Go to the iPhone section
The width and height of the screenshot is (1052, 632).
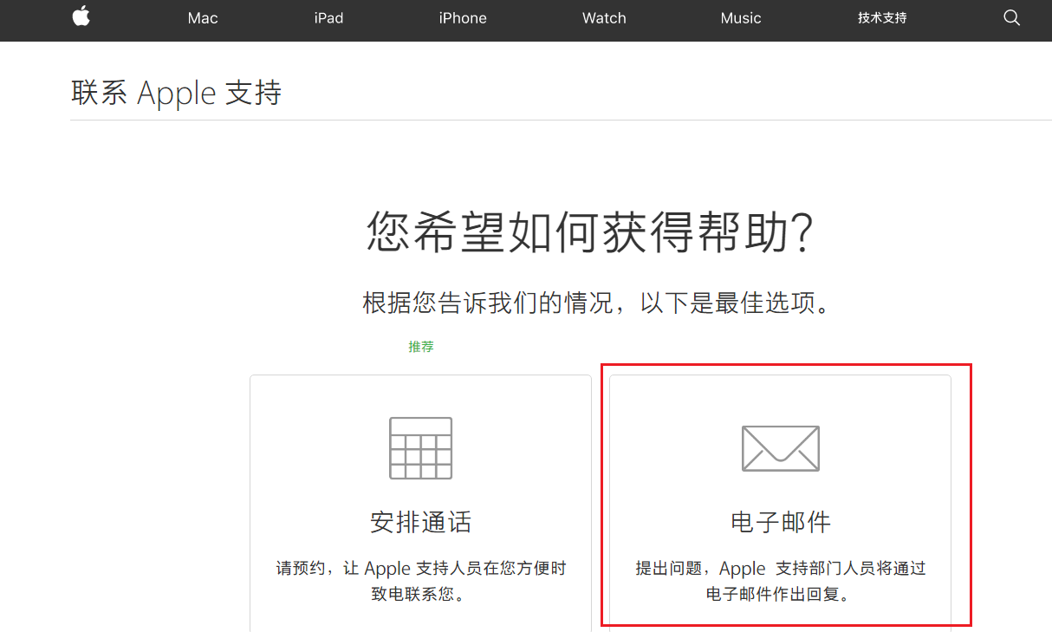463,18
